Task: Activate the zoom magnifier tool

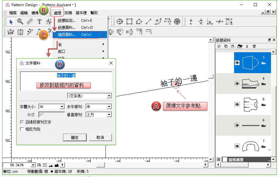Action: point(20,22)
